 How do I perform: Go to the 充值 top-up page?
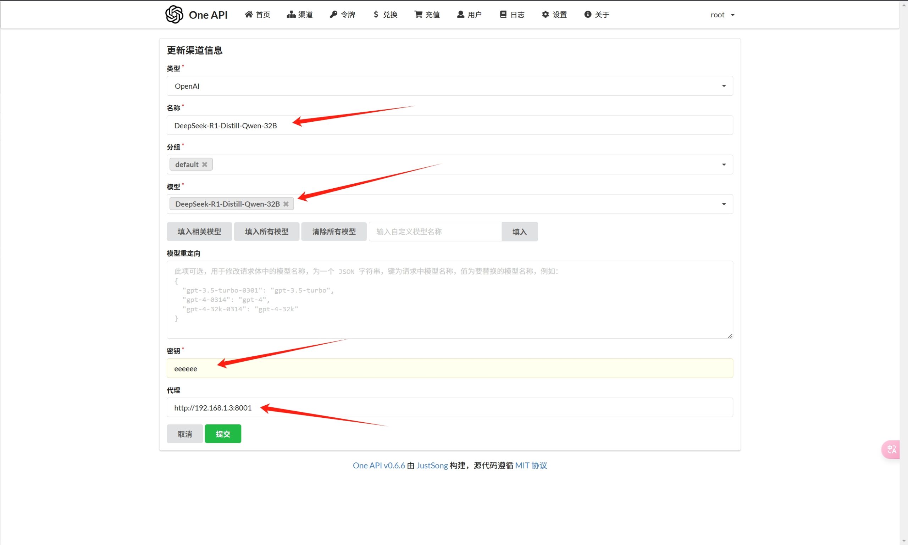[427, 14]
